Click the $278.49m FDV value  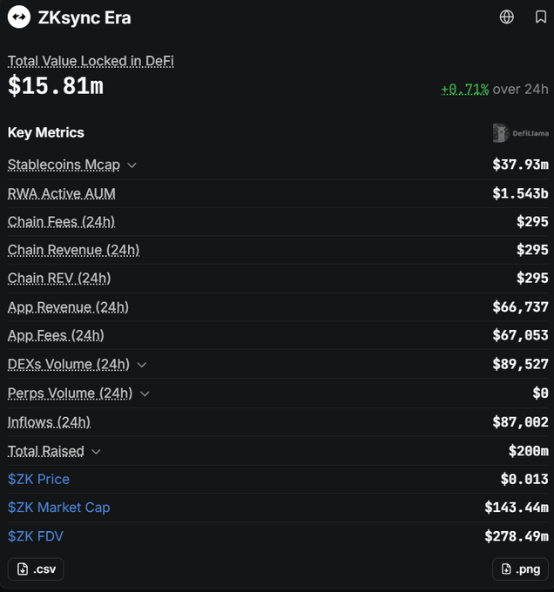point(517,536)
